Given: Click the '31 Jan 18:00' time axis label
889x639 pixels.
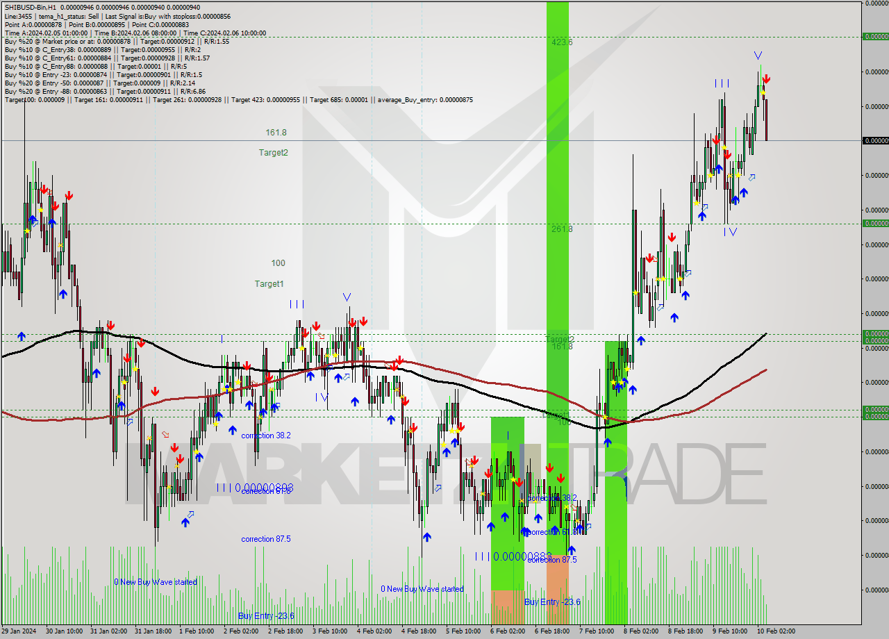Looking at the screenshot, I should point(153,631).
